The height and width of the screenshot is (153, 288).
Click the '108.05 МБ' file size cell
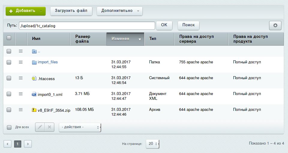(x=84, y=110)
